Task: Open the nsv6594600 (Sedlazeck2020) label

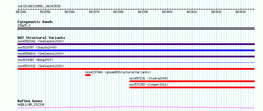Action: pos(41,54)
